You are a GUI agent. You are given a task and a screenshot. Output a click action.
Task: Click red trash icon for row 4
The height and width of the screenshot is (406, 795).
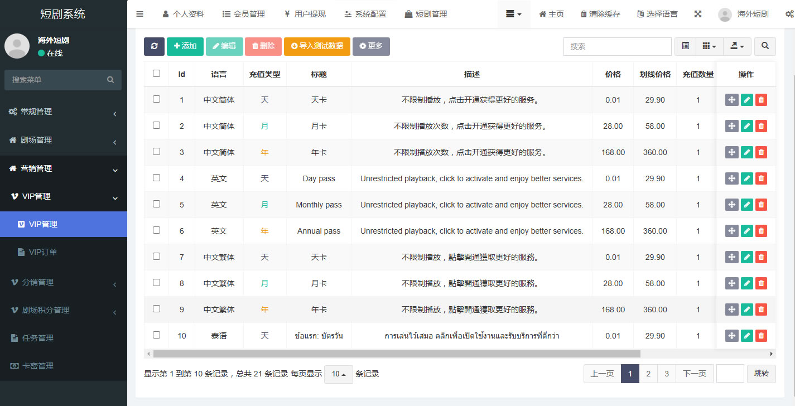point(761,178)
